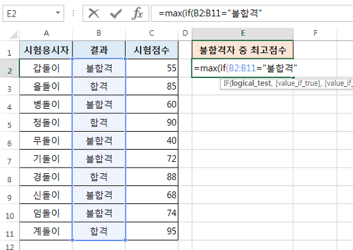
Task: Select cell with name 임돌이
Action: pyautogui.click(x=46, y=213)
